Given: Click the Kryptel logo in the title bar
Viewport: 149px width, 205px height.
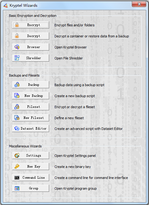Looking at the screenshot, I should [x=6, y=6].
